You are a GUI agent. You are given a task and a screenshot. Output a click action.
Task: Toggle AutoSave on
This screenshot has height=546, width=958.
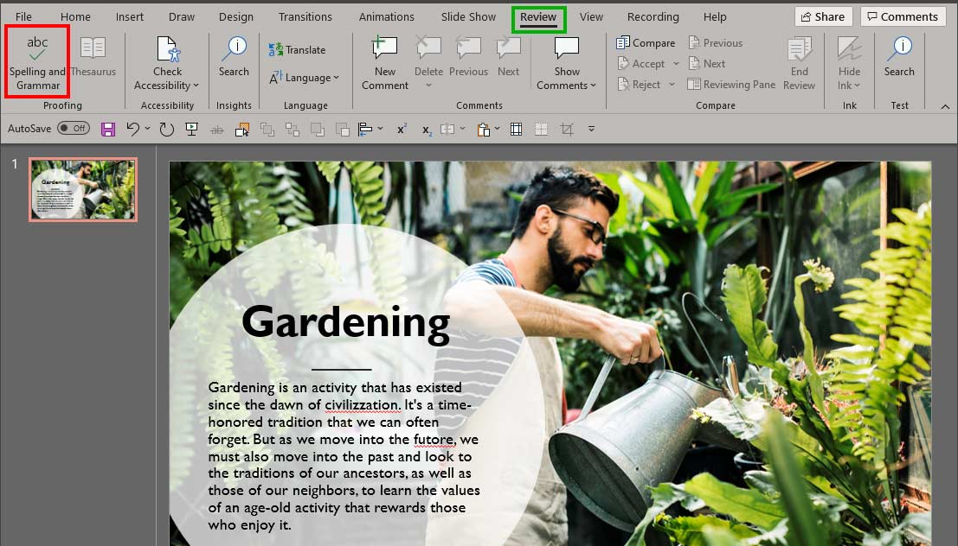pos(73,127)
